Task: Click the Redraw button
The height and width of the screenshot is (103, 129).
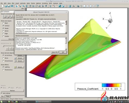Action: coord(12,91)
